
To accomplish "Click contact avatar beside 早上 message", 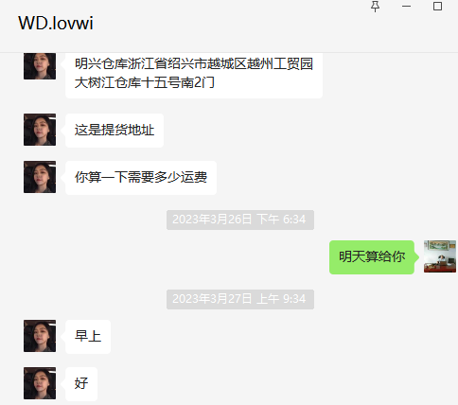I will pos(40,336).
